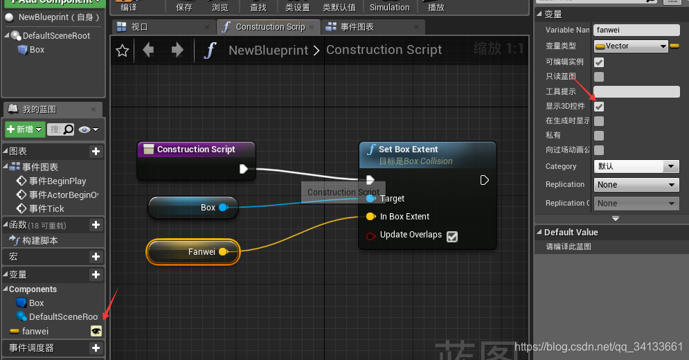Click the Fanwei node yellow output pin
Image resolution: width=689 pixels, height=360 pixels.
(x=223, y=251)
